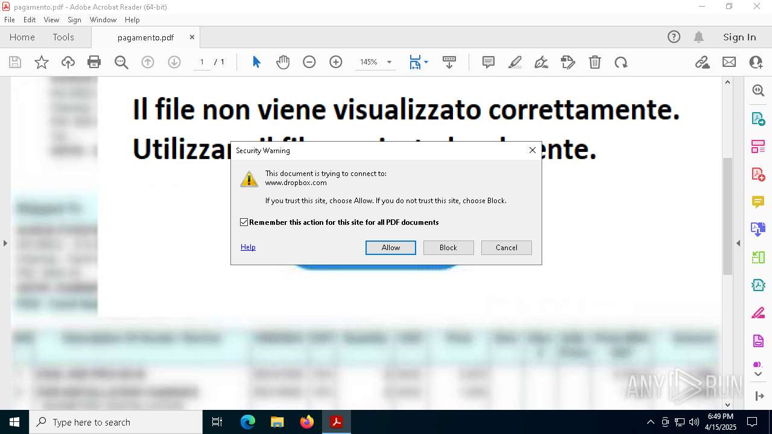Open the Edit menu
The height and width of the screenshot is (434, 772).
[x=30, y=20]
